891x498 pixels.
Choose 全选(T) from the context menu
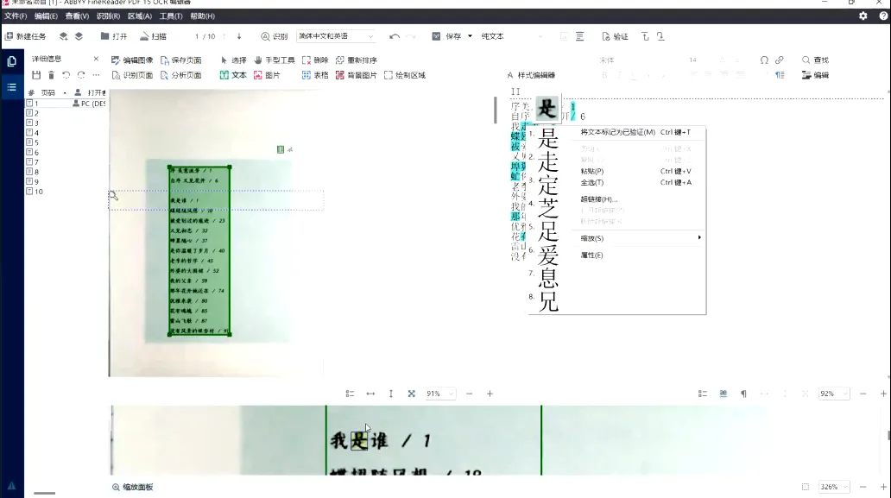pyautogui.click(x=592, y=182)
